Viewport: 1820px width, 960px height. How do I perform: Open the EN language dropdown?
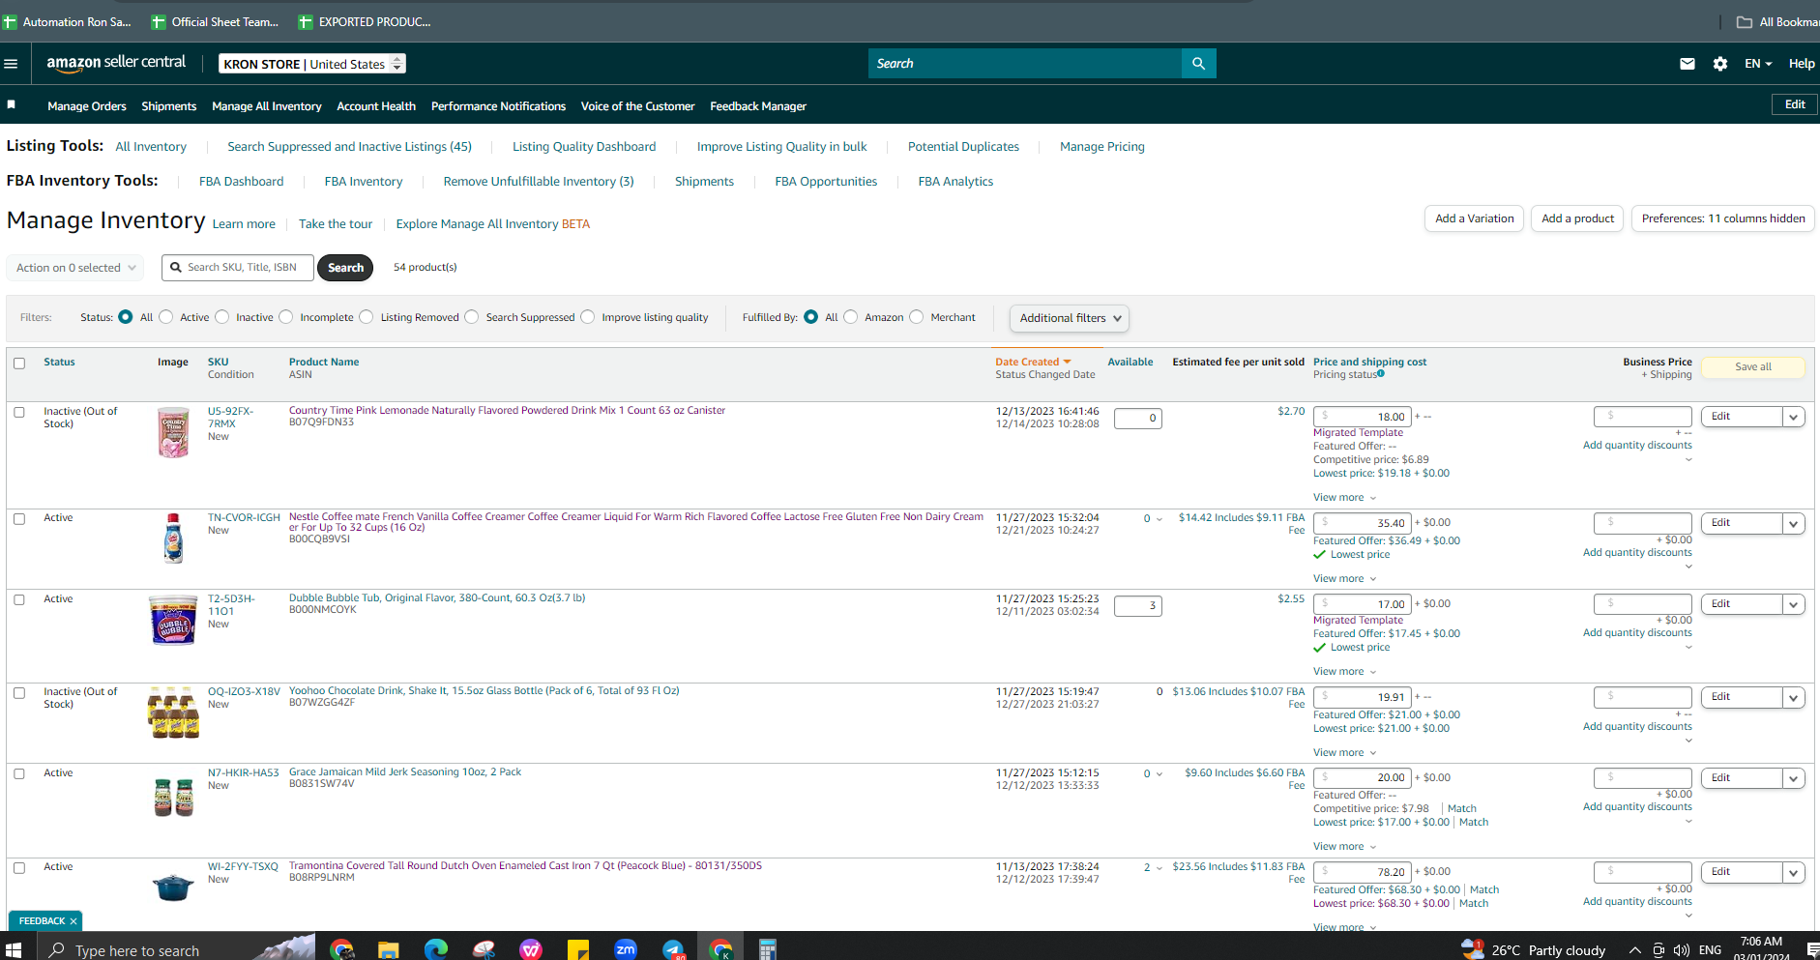tap(1758, 64)
